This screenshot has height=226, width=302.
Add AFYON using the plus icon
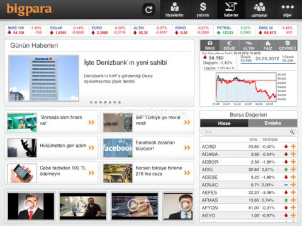[x=293, y=208]
